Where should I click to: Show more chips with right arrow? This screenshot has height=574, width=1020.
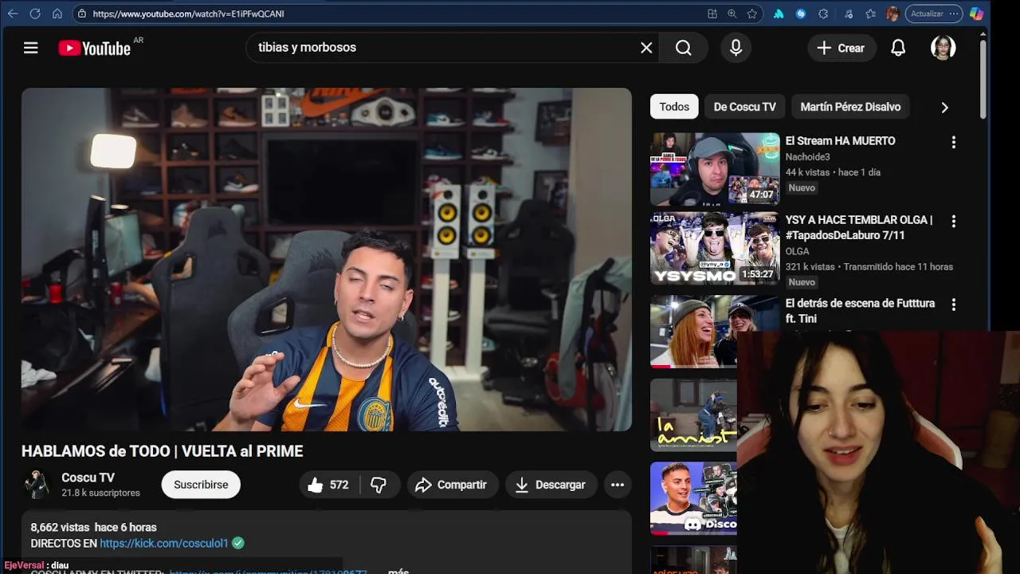click(x=944, y=107)
